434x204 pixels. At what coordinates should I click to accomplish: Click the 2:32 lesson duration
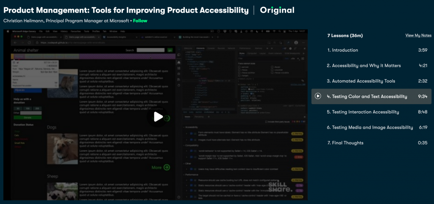(423, 81)
